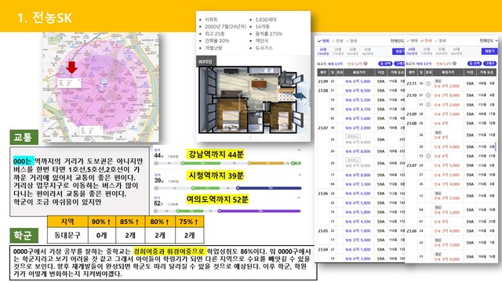The image size is (502, 282).
Task: Click the 동 선택 button in the jeonse panel
Action: click(x=475, y=63)
